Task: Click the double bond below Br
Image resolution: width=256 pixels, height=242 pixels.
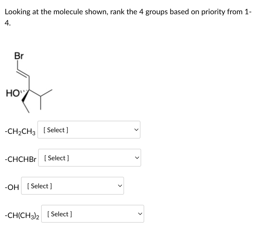Action: (23, 73)
